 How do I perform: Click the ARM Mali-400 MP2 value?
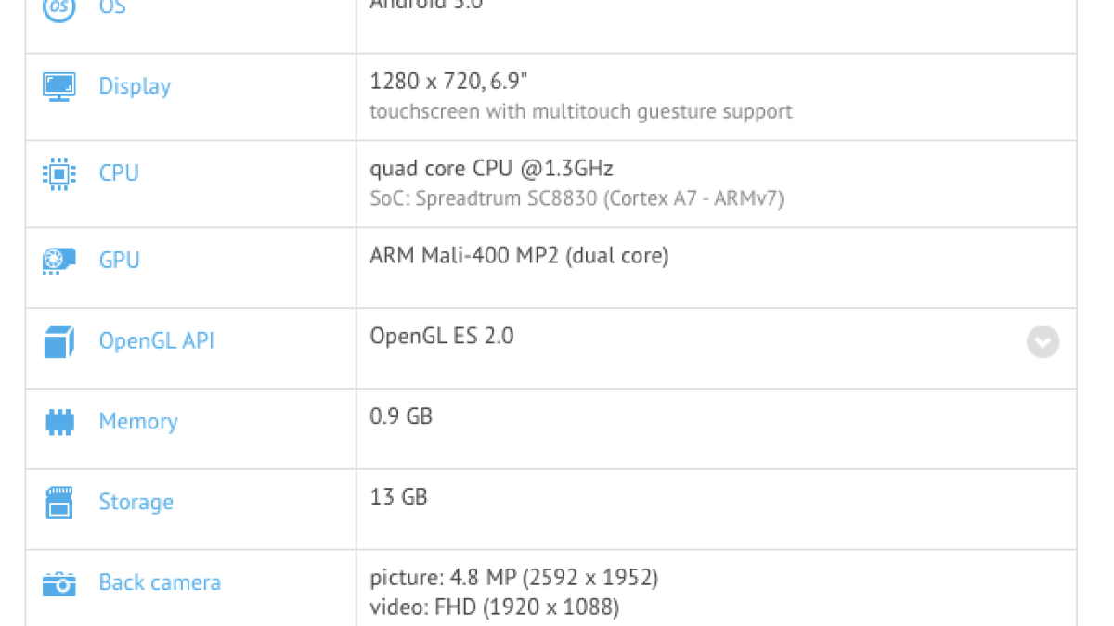pyautogui.click(x=519, y=256)
